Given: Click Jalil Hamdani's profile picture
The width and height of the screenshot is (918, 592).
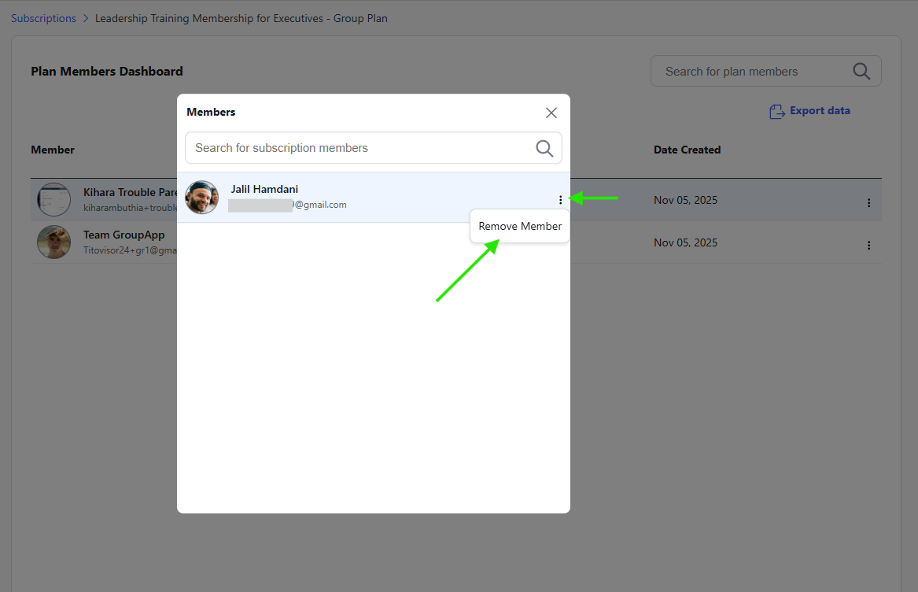Looking at the screenshot, I should pos(201,197).
